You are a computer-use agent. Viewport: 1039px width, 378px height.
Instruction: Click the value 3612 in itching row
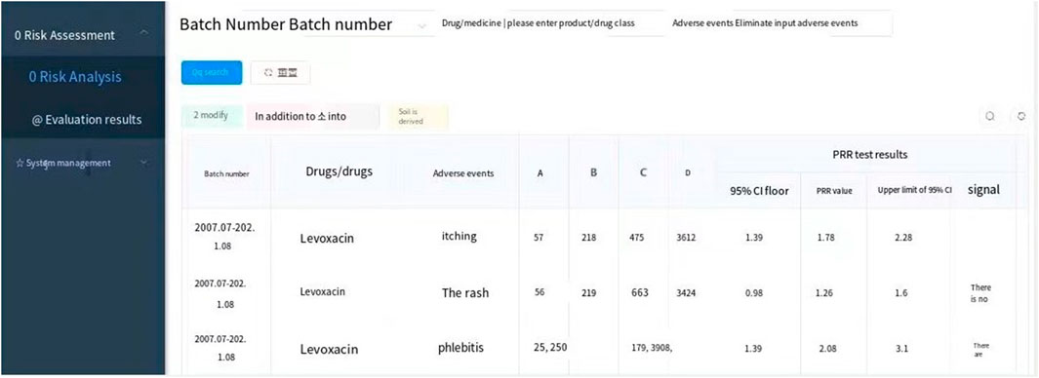coord(686,239)
